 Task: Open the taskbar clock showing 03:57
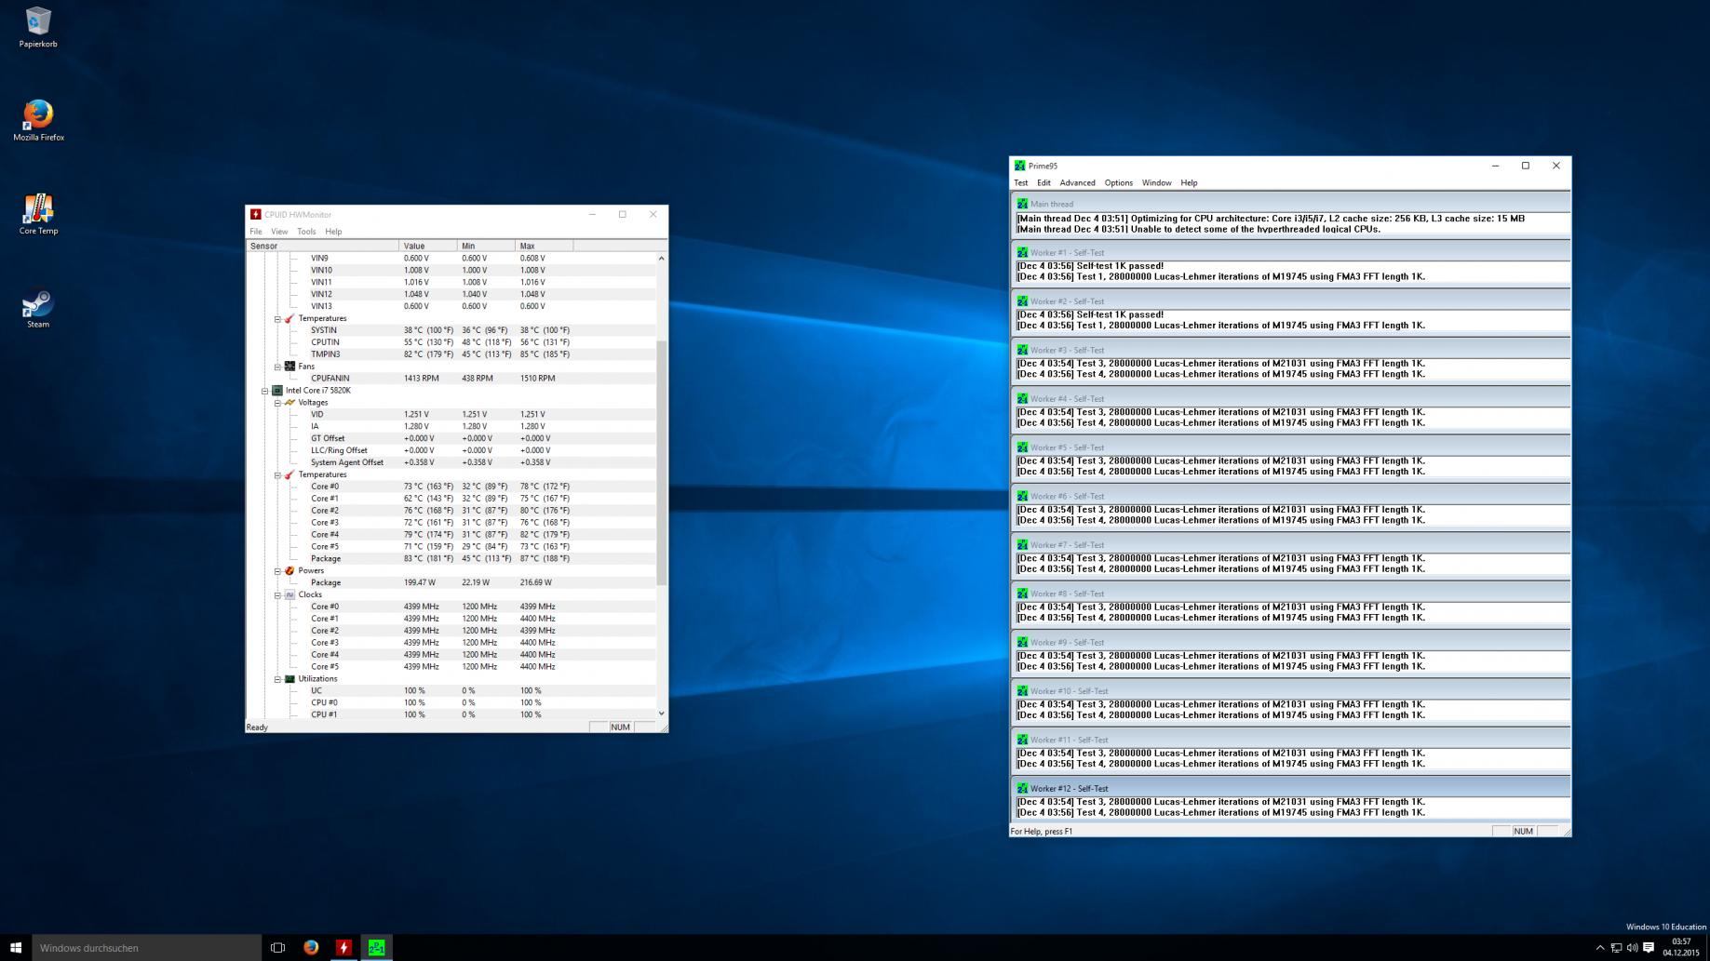1681,947
